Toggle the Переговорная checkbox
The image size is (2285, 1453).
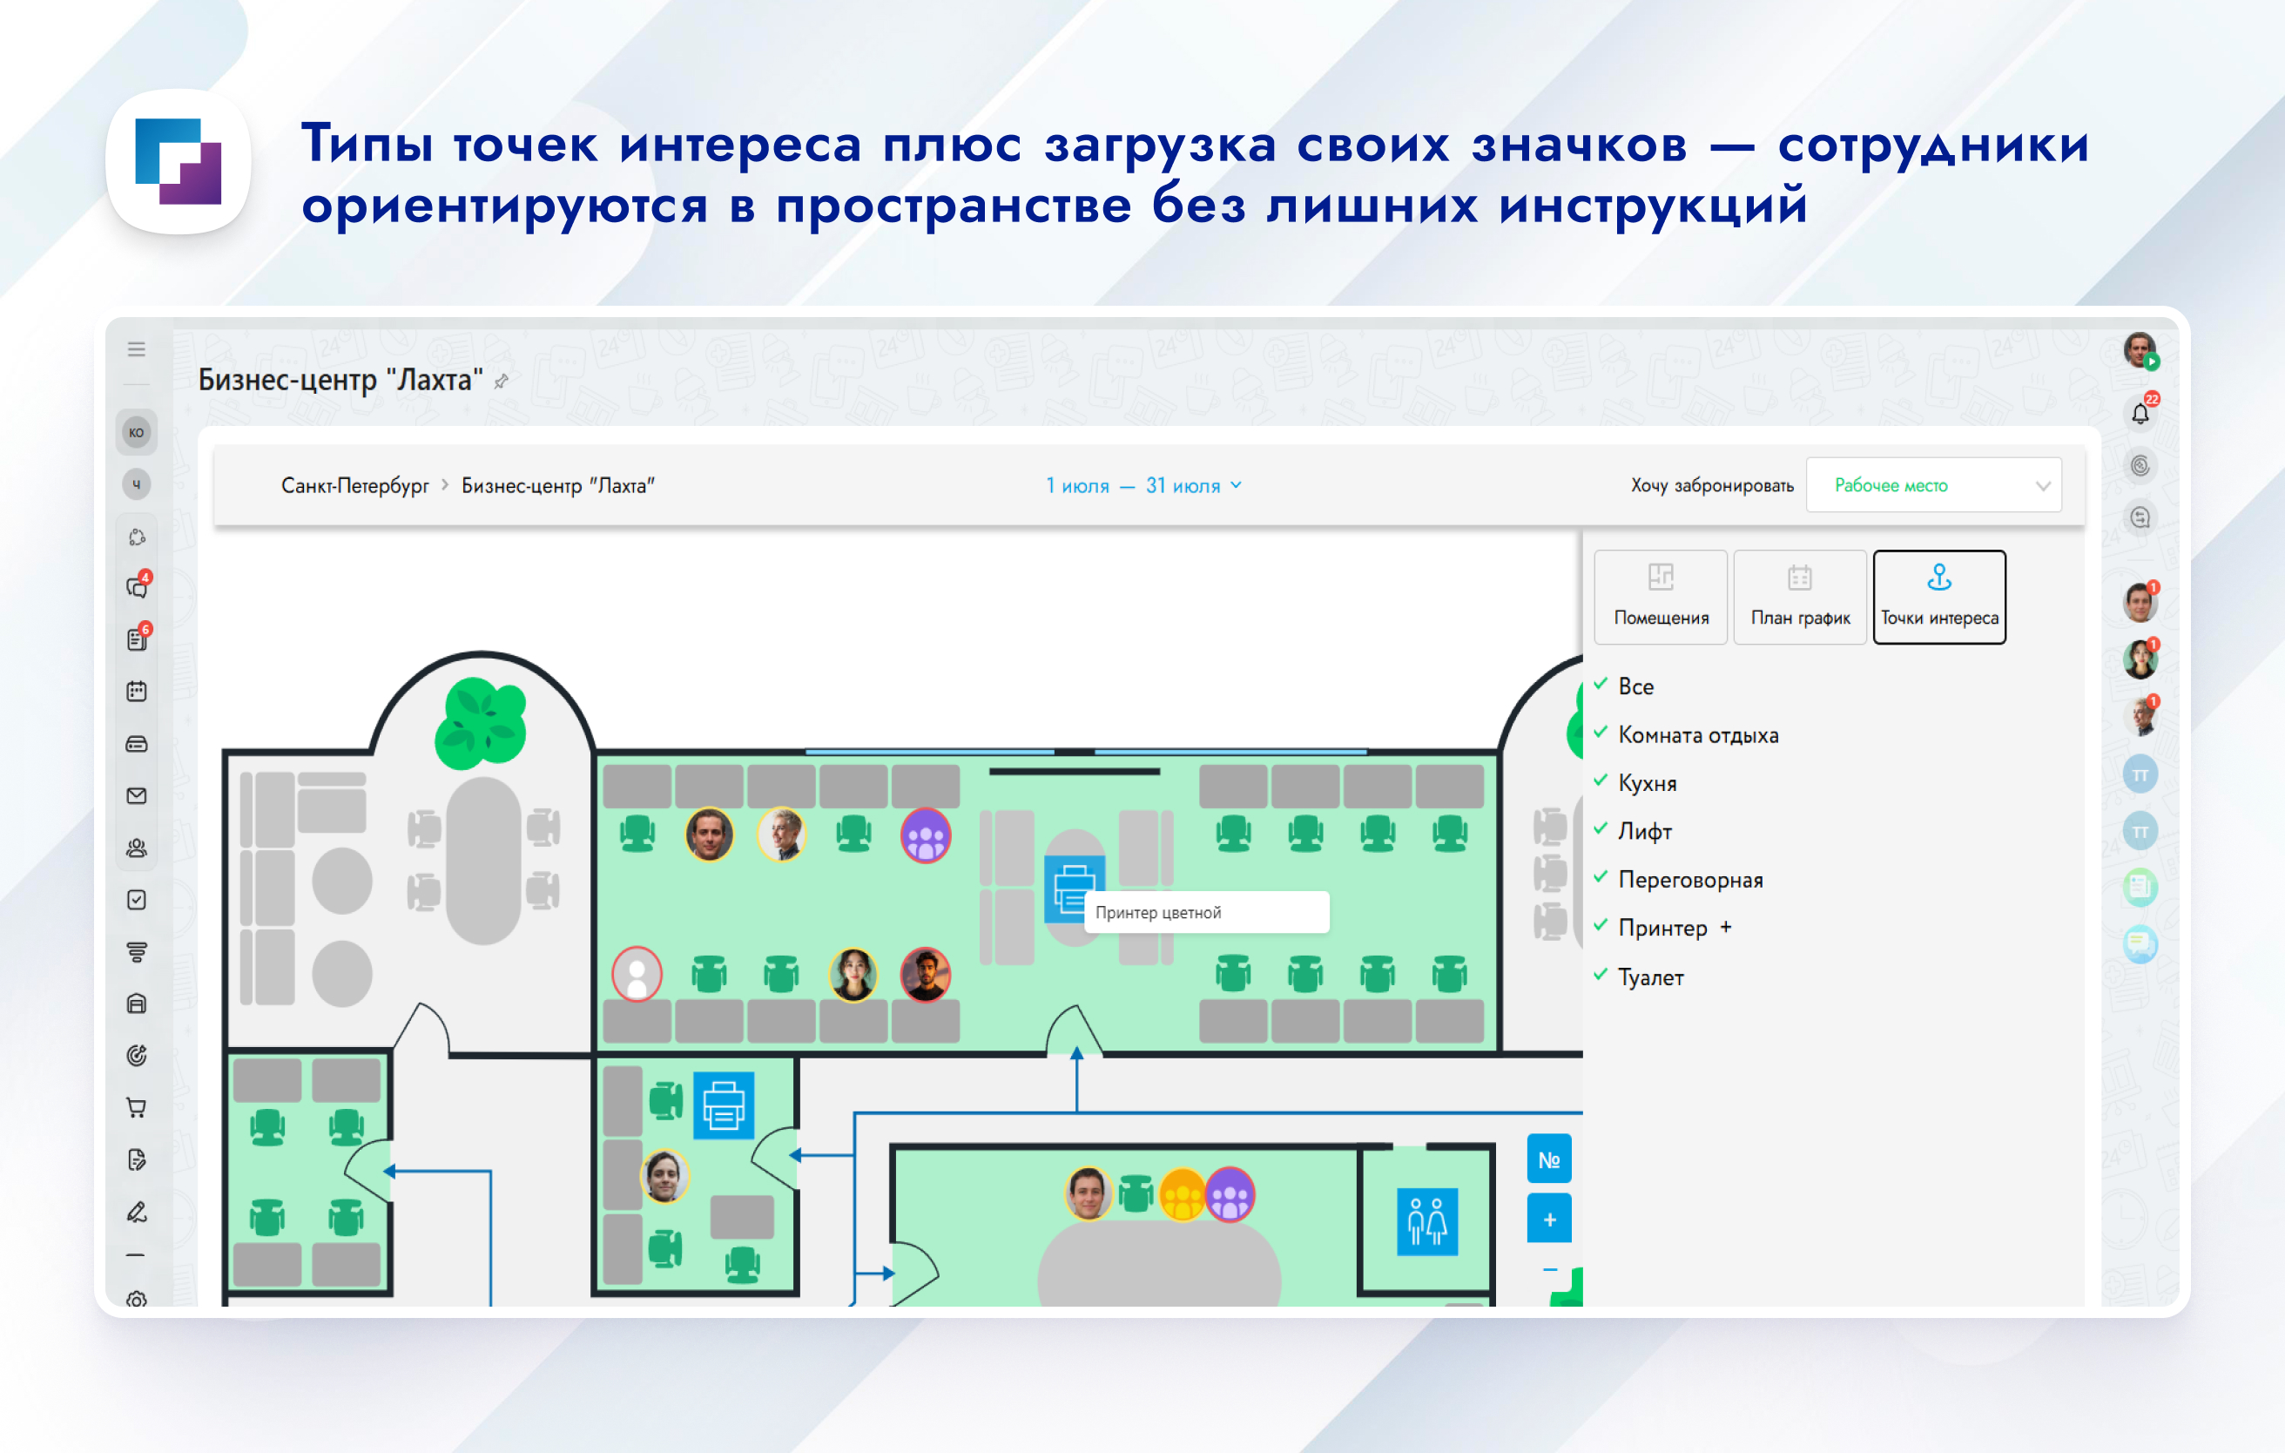coord(1600,878)
